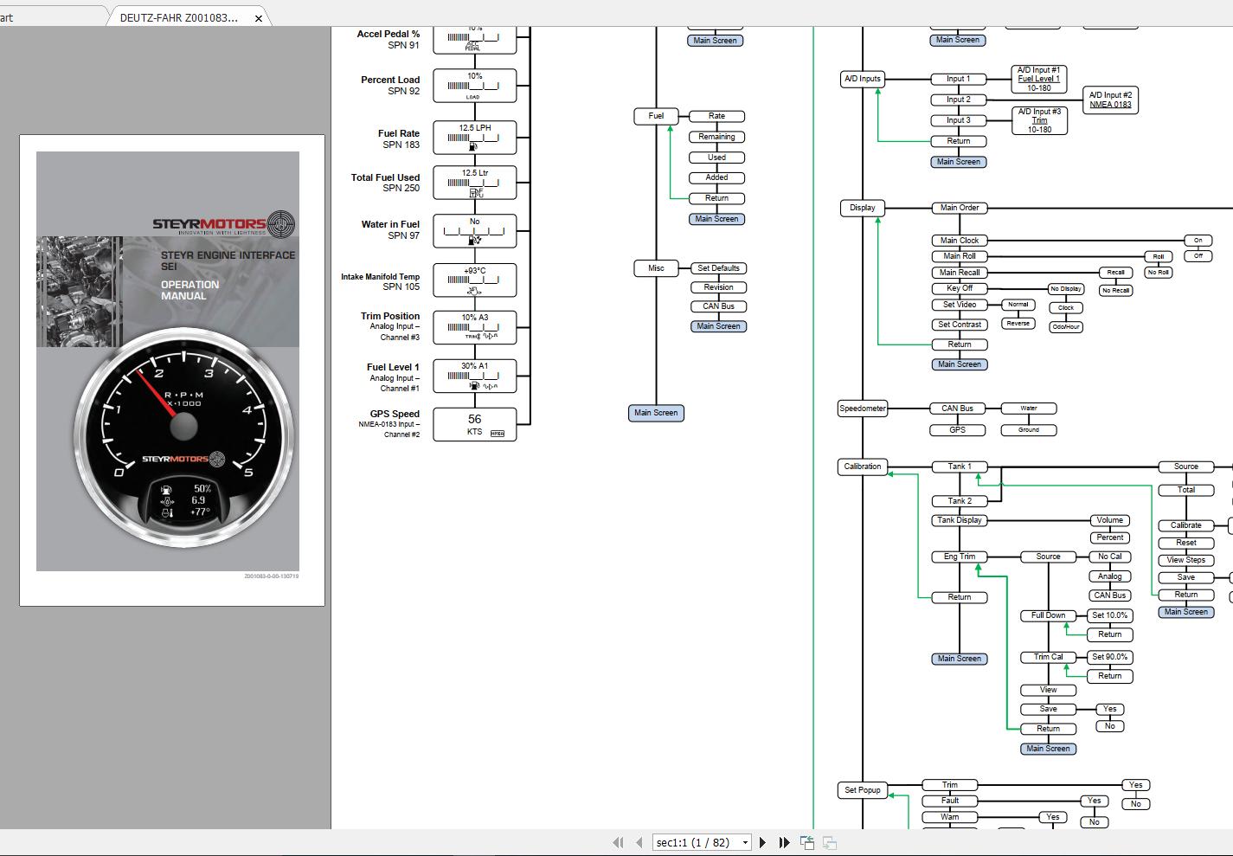Select the Steyr Motors cover page thumbnail

pos(171,370)
